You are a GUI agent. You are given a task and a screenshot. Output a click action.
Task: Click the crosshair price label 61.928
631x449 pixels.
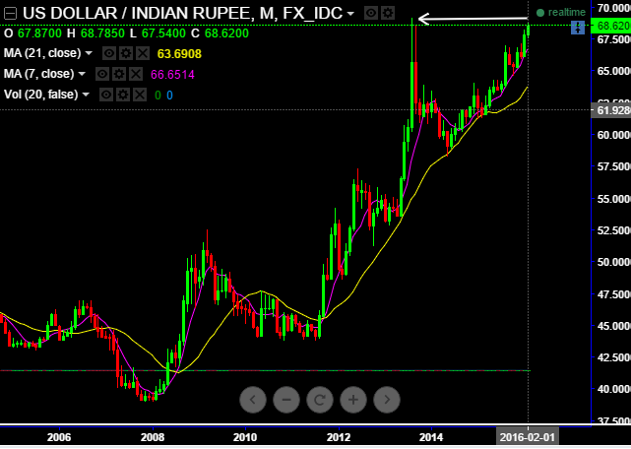(x=610, y=110)
